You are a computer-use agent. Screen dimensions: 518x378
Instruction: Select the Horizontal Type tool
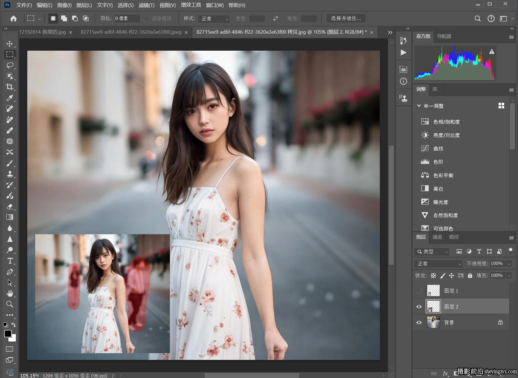pos(10,261)
